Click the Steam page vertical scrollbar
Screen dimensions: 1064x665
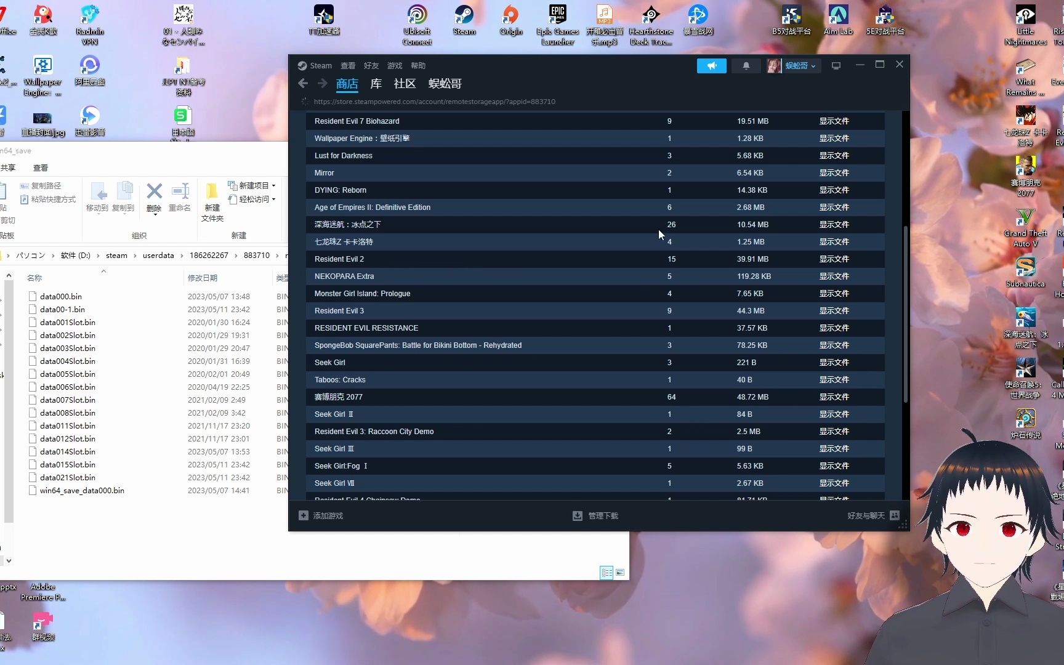(905, 314)
